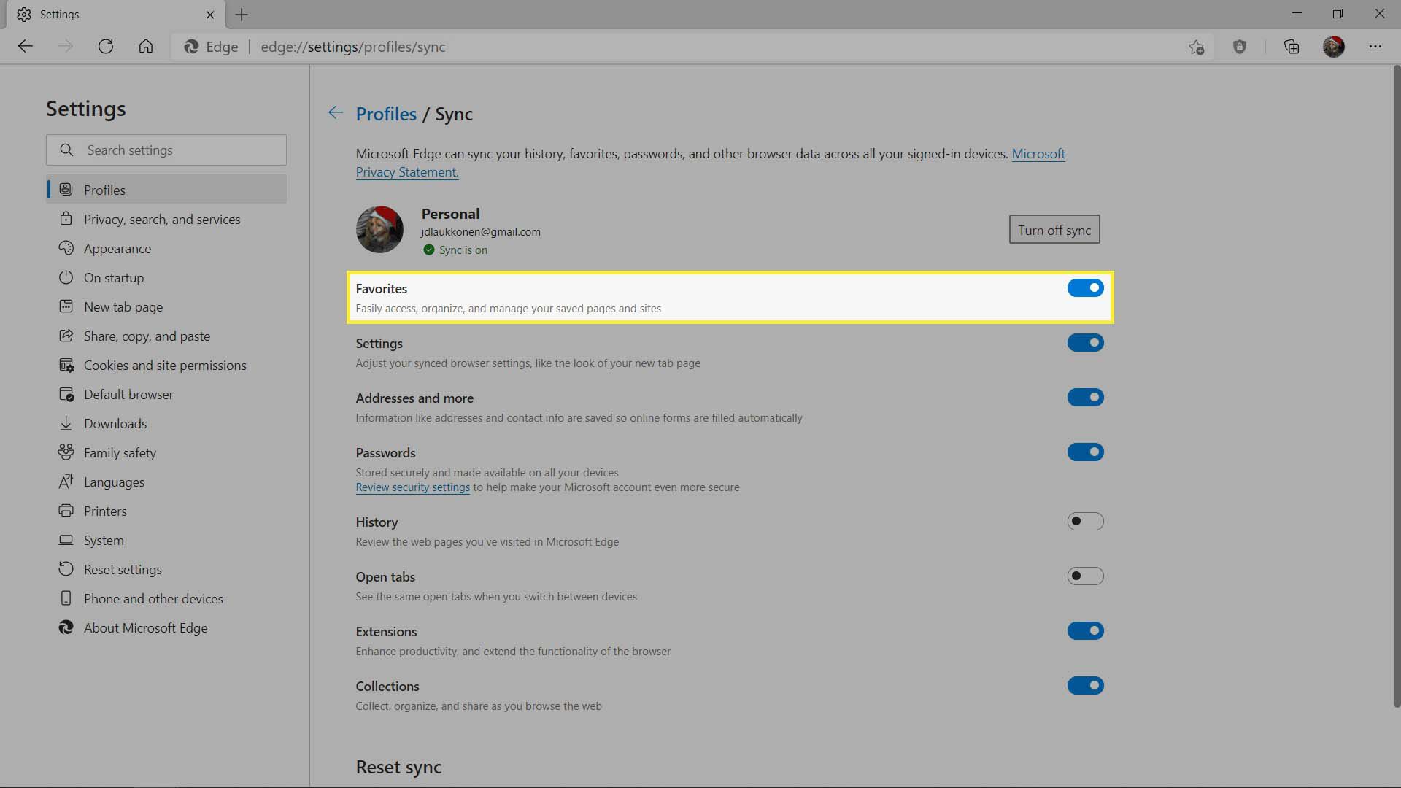Viewport: 1401px width, 788px height.
Task: Close the Settings tab
Action: tap(210, 15)
